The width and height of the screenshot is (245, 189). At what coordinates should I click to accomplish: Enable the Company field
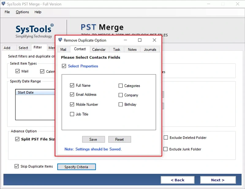tap(120, 95)
